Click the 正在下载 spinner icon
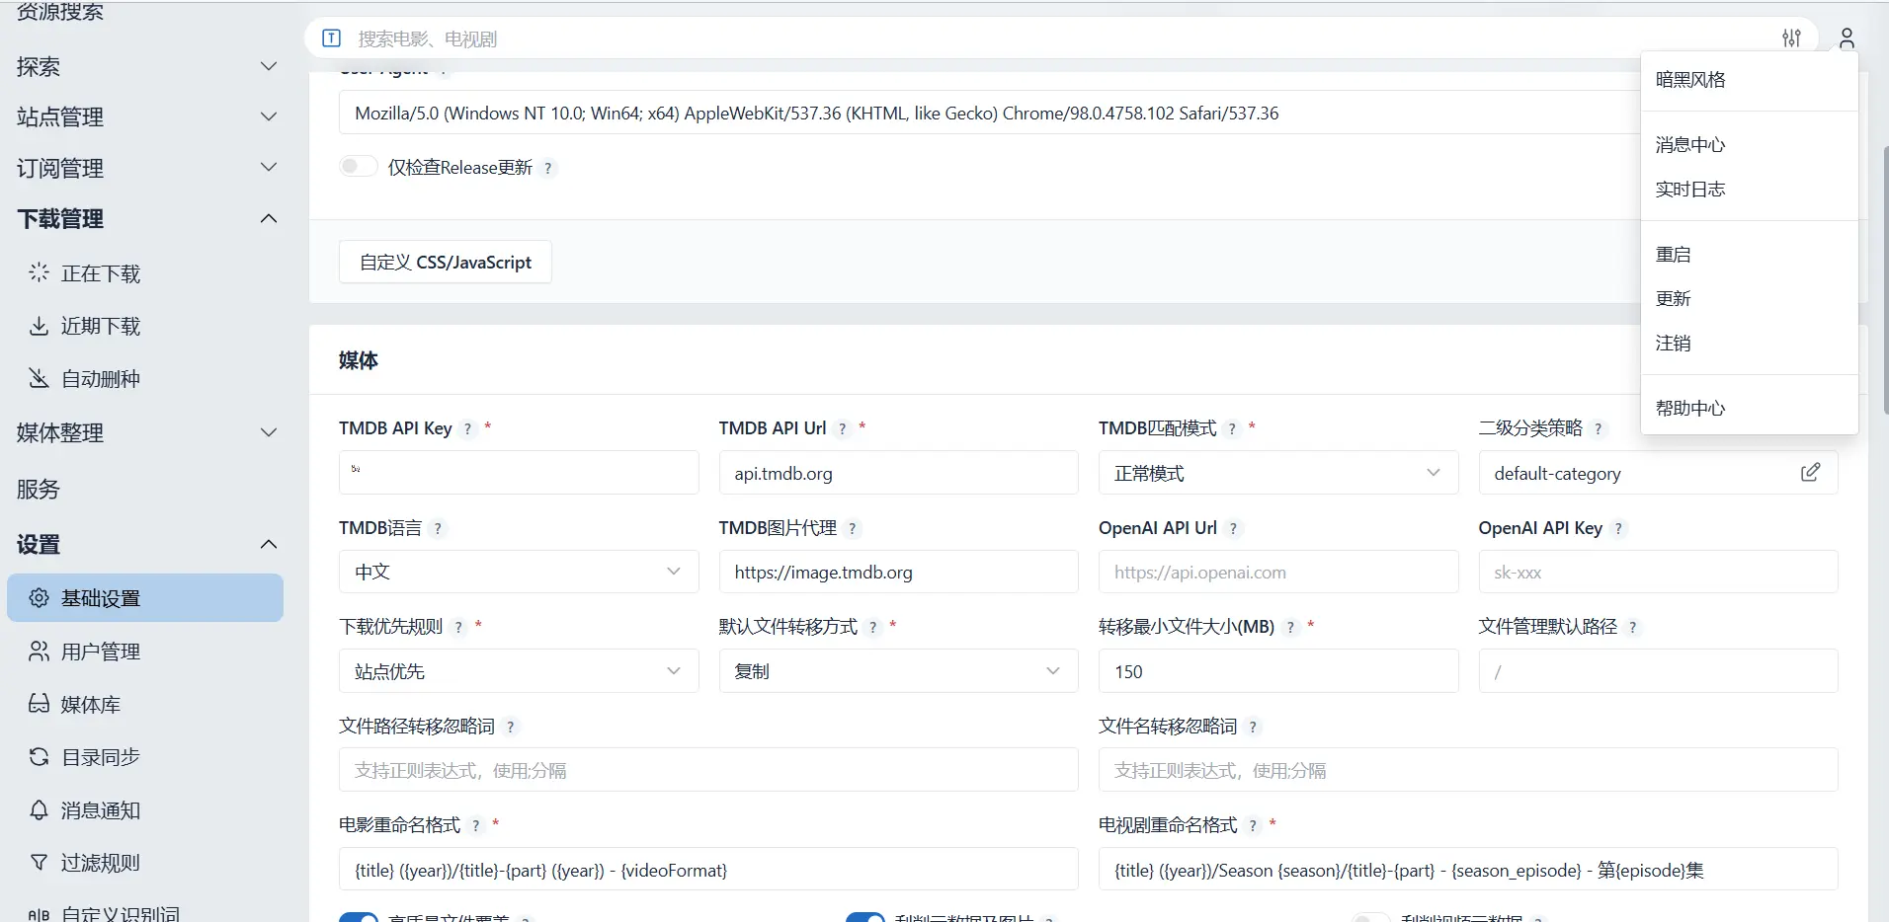This screenshot has height=922, width=1889. coord(39,272)
